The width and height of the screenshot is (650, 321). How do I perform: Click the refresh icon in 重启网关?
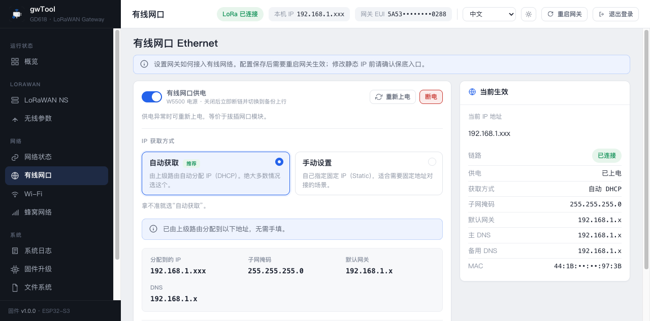click(x=550, y=14)
